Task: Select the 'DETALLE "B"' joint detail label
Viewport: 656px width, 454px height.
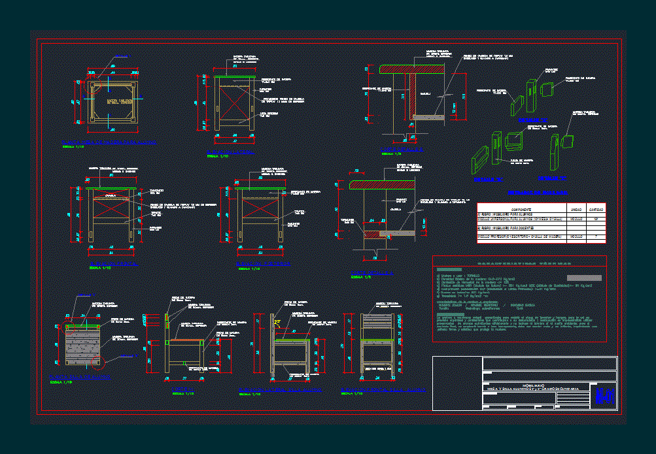Action: (488, 179)
